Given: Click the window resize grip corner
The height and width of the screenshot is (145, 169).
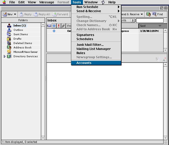Looking at the screenshot, I should point(166,142).
